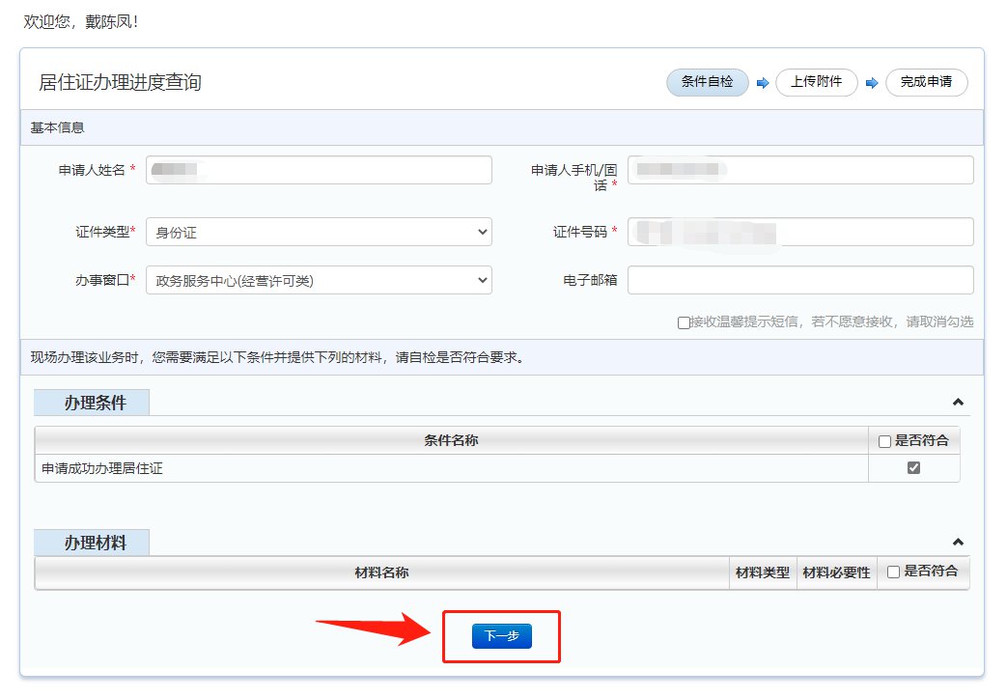Open the 证件类型 dropdown
The image size is (1007, 698).
coord(319,232)
